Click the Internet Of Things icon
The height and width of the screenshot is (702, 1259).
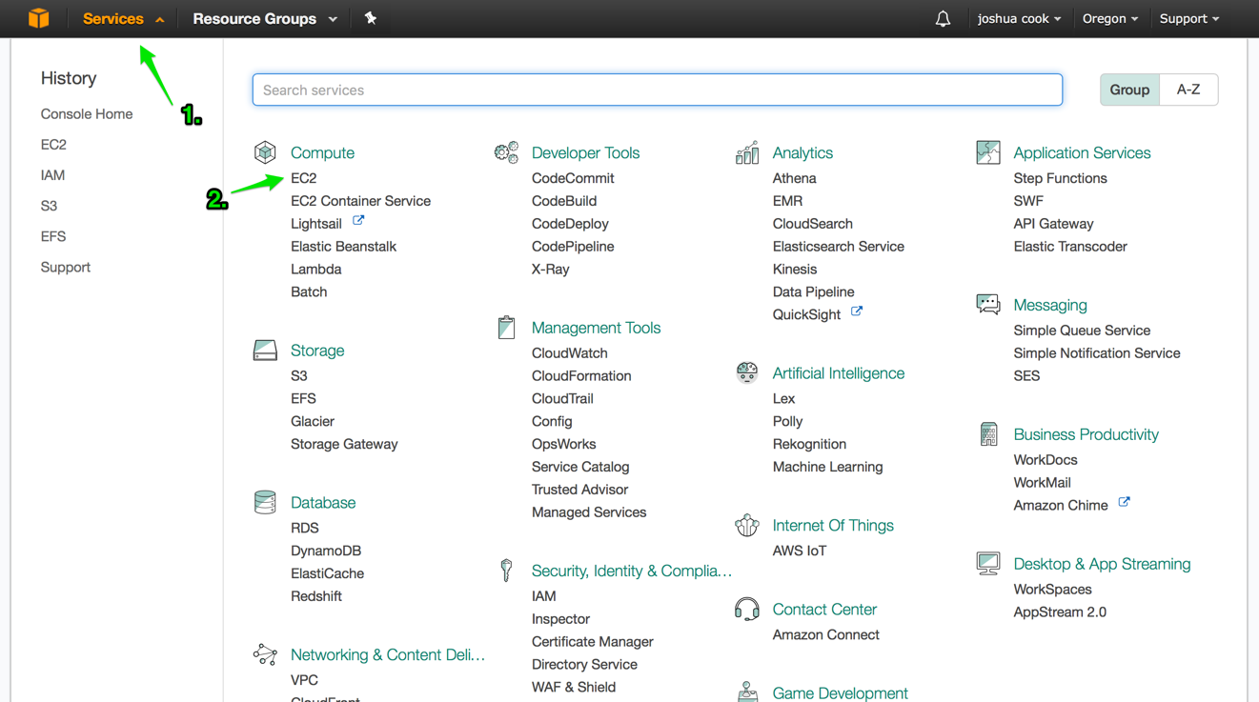coord(747,525)
